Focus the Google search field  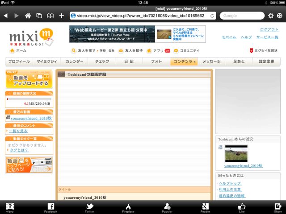[x=242, y=16]
